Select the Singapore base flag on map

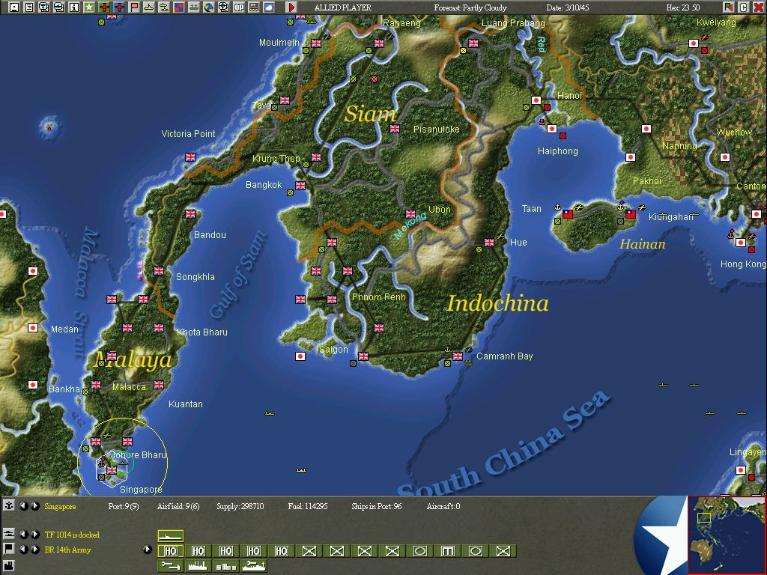[112, 470]
